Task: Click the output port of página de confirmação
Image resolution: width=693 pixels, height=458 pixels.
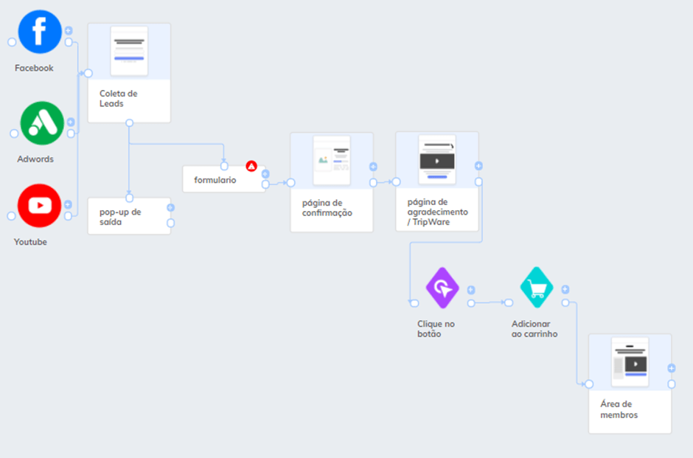Action: [373, 183]
